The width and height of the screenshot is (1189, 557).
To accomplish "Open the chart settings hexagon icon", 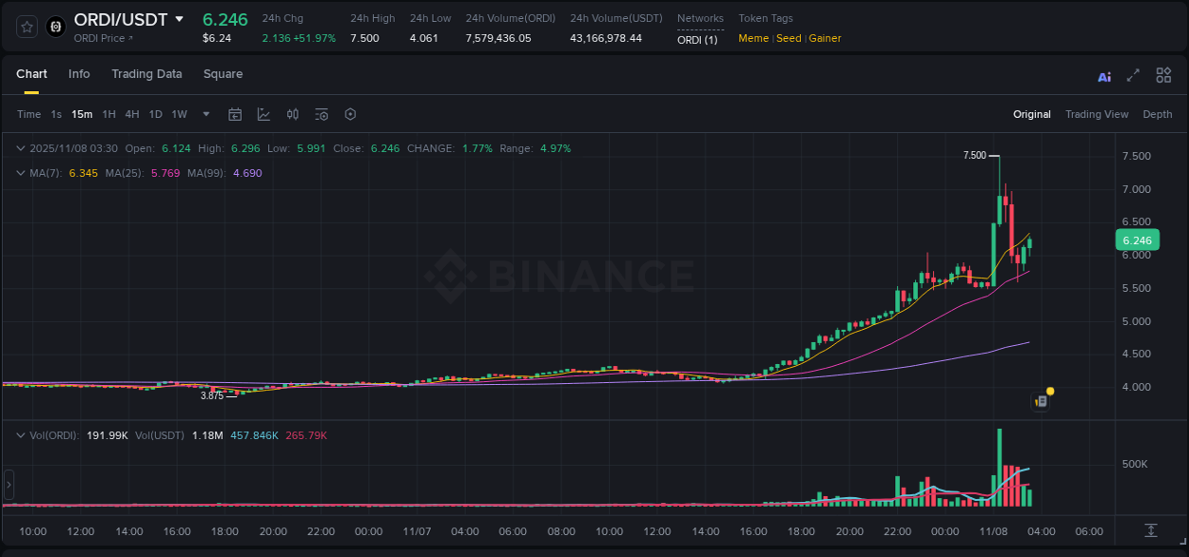I will pyautogui.click(x=350, y=114).
